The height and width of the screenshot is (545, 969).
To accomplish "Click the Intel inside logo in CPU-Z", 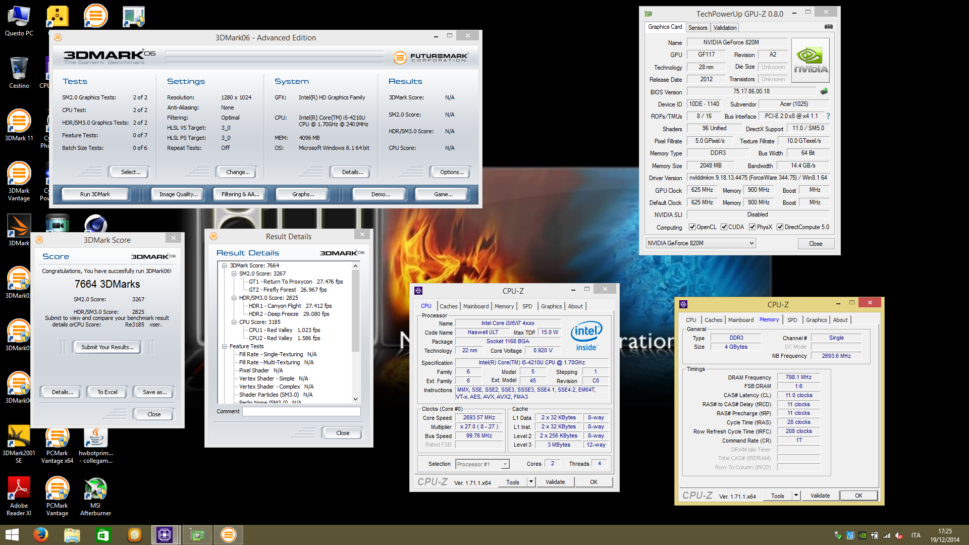I will pyautogui.click(x=586, y=336).
